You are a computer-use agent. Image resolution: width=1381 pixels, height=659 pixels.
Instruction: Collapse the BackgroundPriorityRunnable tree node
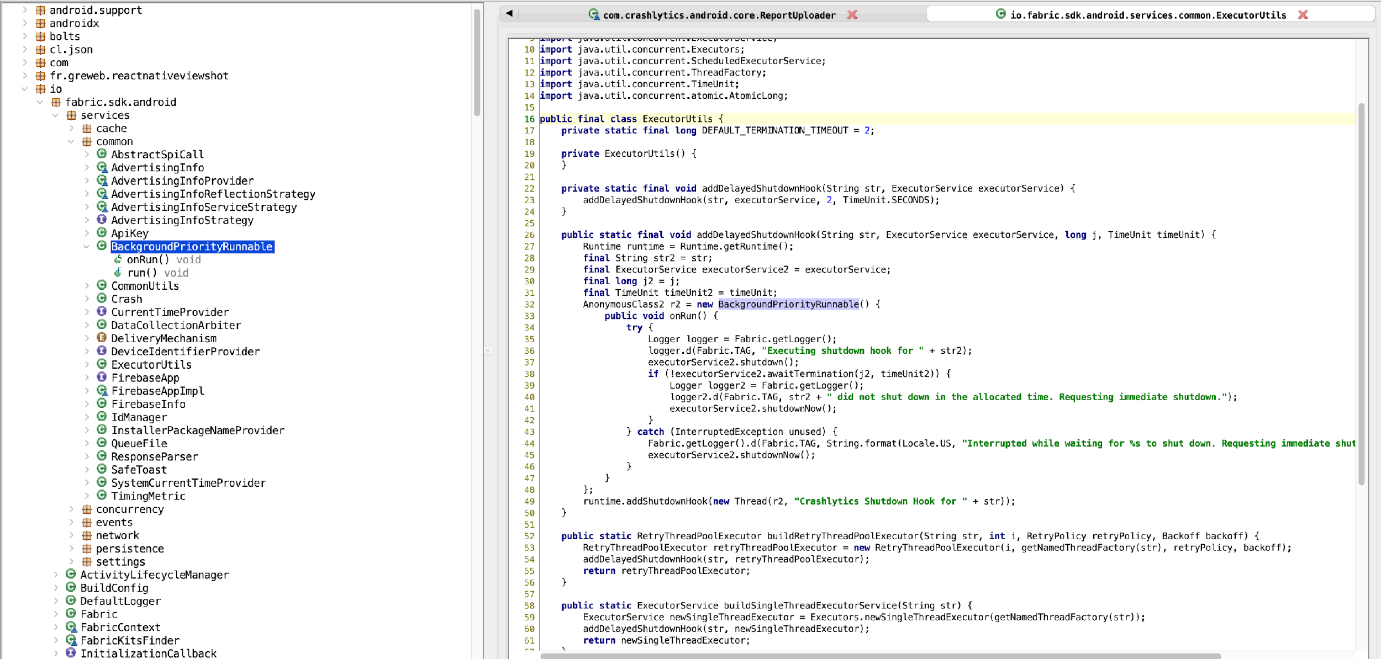[87, 247]
